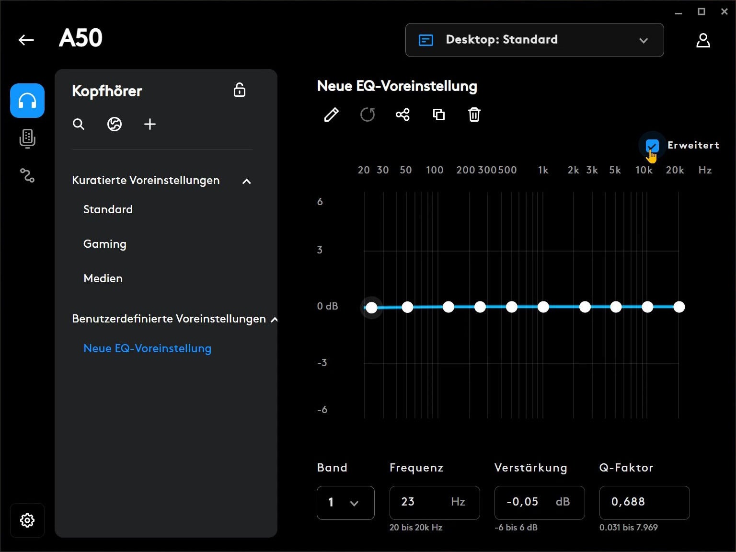This screenshot has width=736, height=552.
Task: Click the pencil icon to rename preset
Action: tap(331, 115)
